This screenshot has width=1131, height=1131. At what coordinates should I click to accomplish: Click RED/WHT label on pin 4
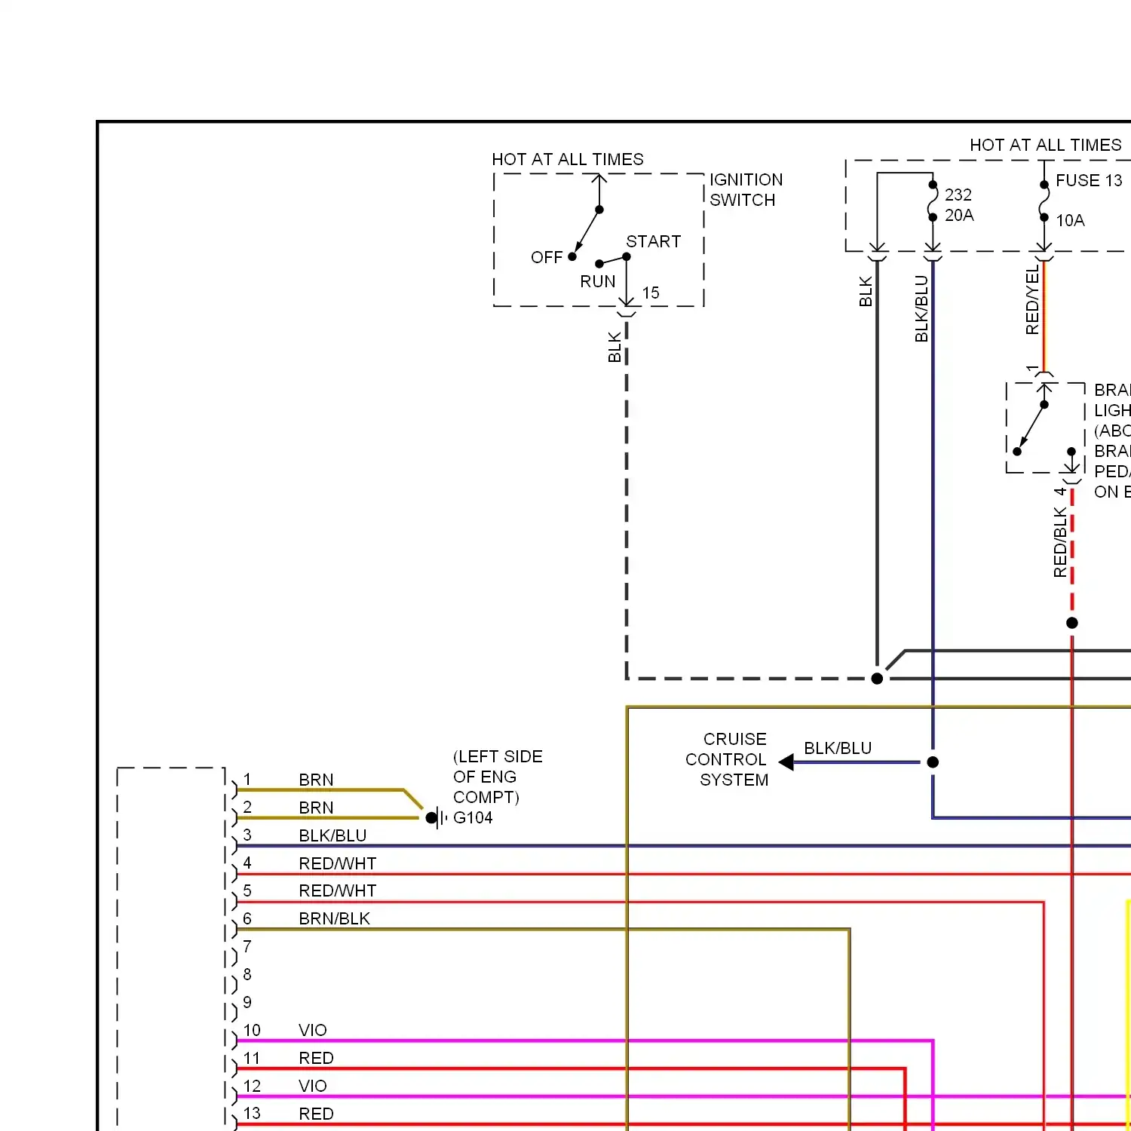coord(337,863)
